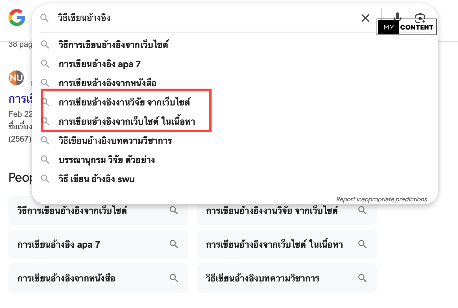458x308 pixels.
Task: Start voice search with microphone icon
Action: 398,16
